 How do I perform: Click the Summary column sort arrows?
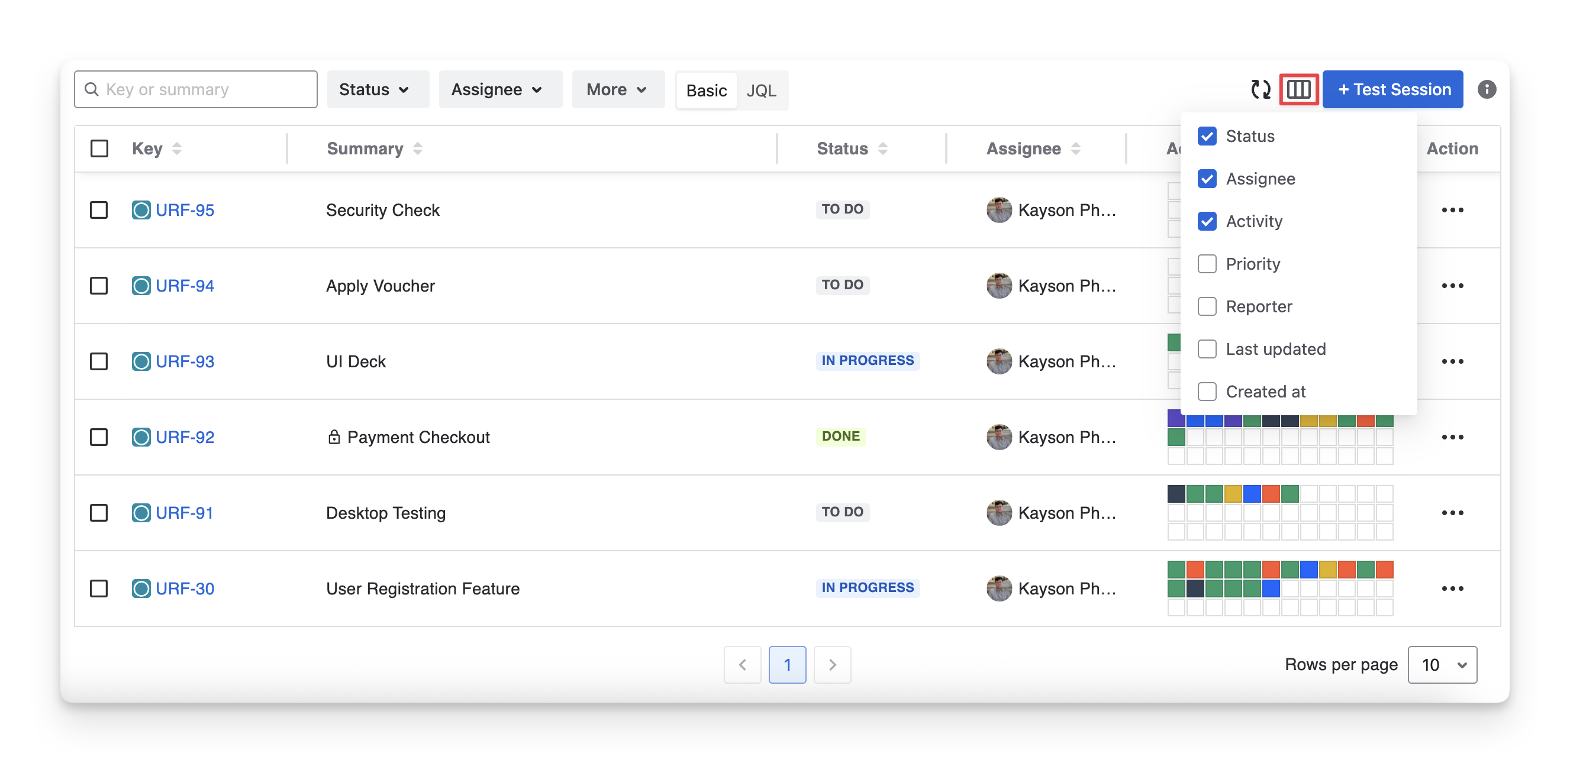click(417, 148)
